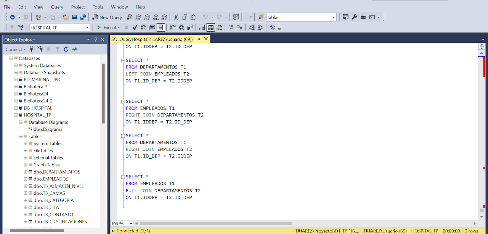
Task: Open a new MDX query
Action: (138, 17)
